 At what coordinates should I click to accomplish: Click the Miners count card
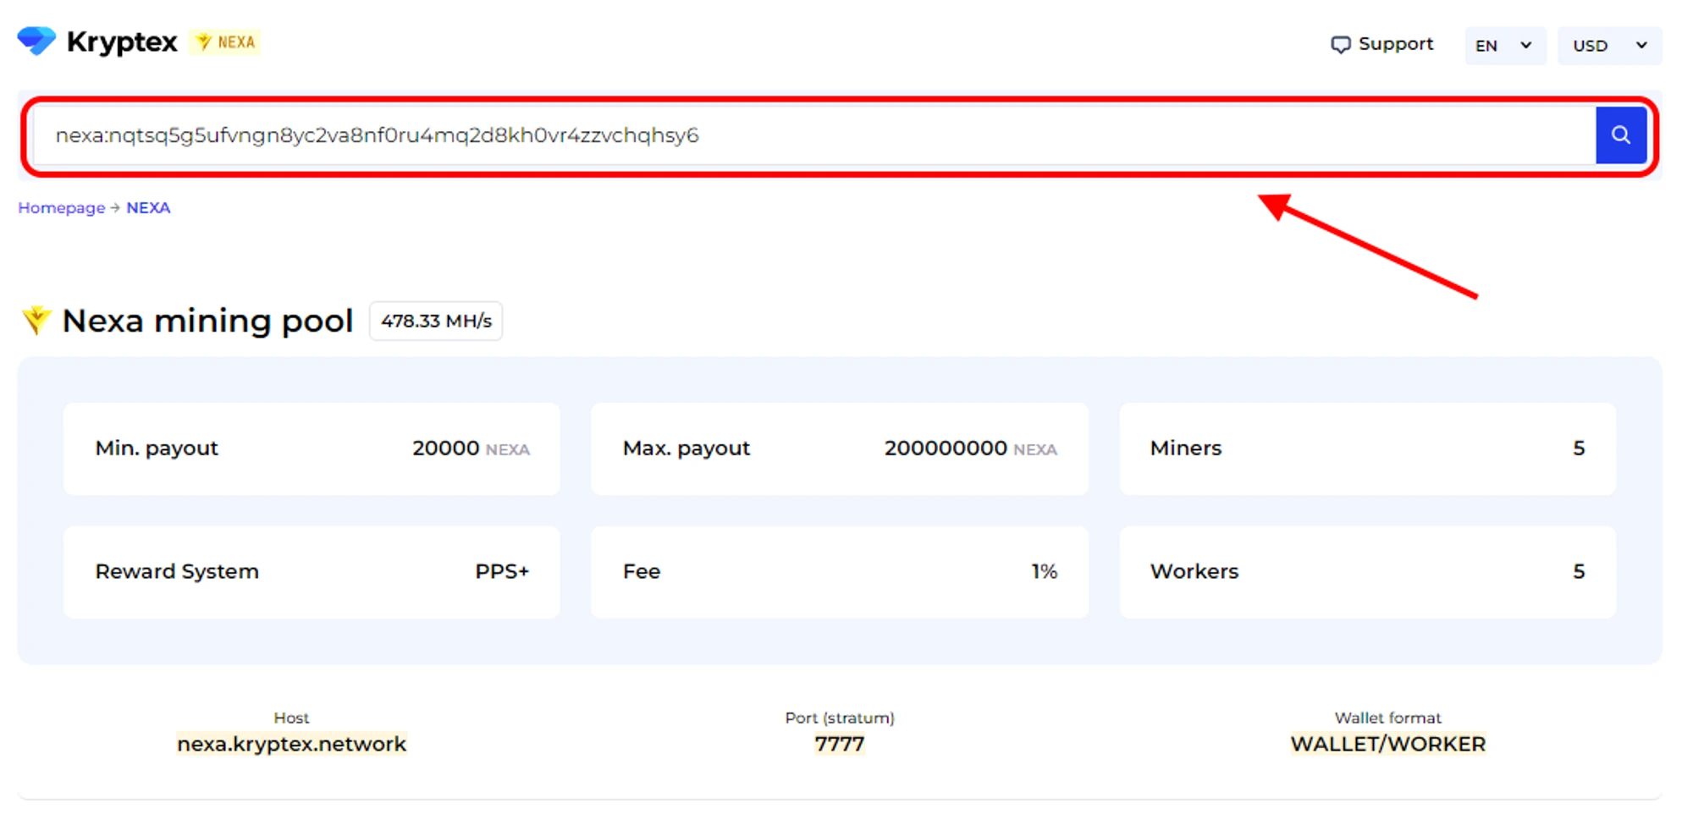1366,448
